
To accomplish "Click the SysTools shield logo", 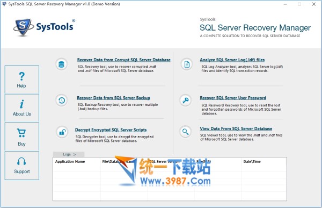I will click(x=23, y=27).
